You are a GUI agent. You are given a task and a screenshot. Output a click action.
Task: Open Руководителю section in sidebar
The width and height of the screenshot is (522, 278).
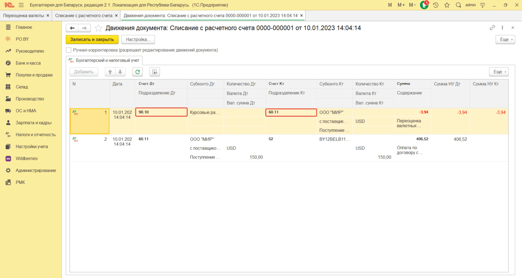tap(31, 51)
